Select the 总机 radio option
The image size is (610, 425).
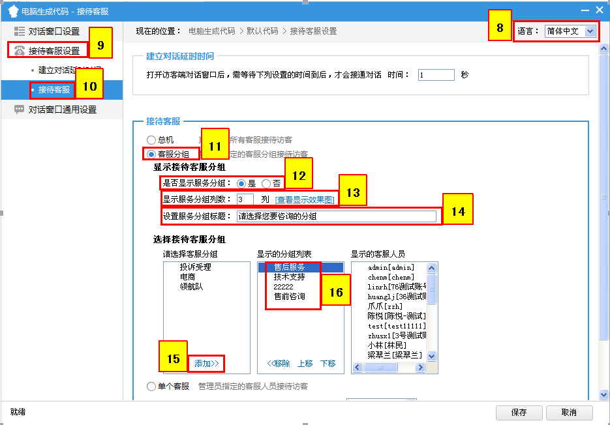pos(152,139)
